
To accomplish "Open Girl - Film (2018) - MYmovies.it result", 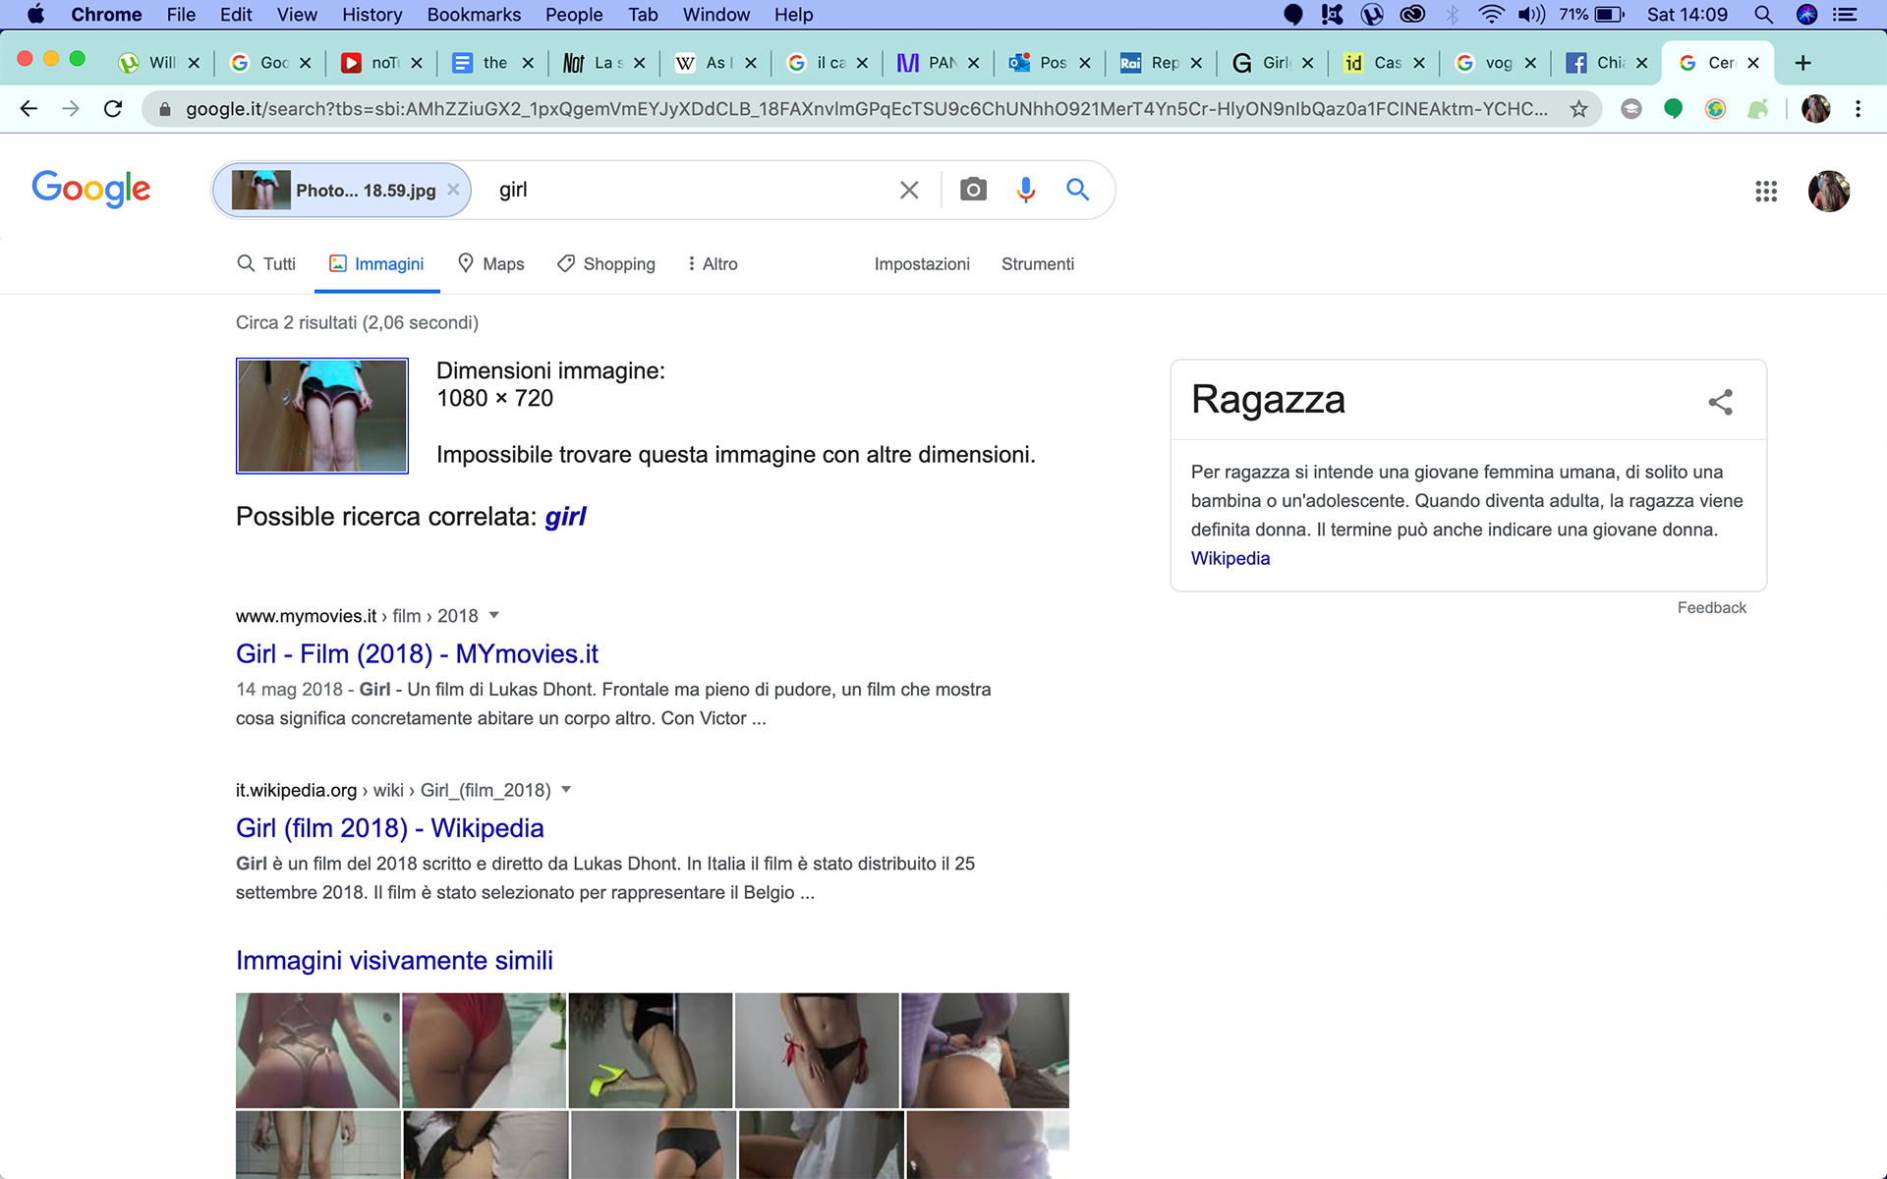I will coord(417,653).
